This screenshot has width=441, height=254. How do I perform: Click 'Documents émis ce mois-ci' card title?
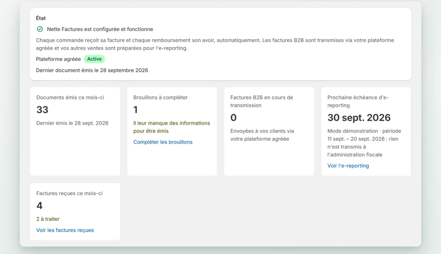(x=70, y=97)
